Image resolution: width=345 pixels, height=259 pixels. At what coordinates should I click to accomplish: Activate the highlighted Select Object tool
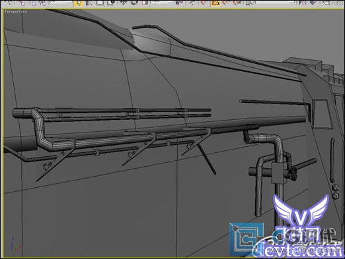(x=79, y=3)
